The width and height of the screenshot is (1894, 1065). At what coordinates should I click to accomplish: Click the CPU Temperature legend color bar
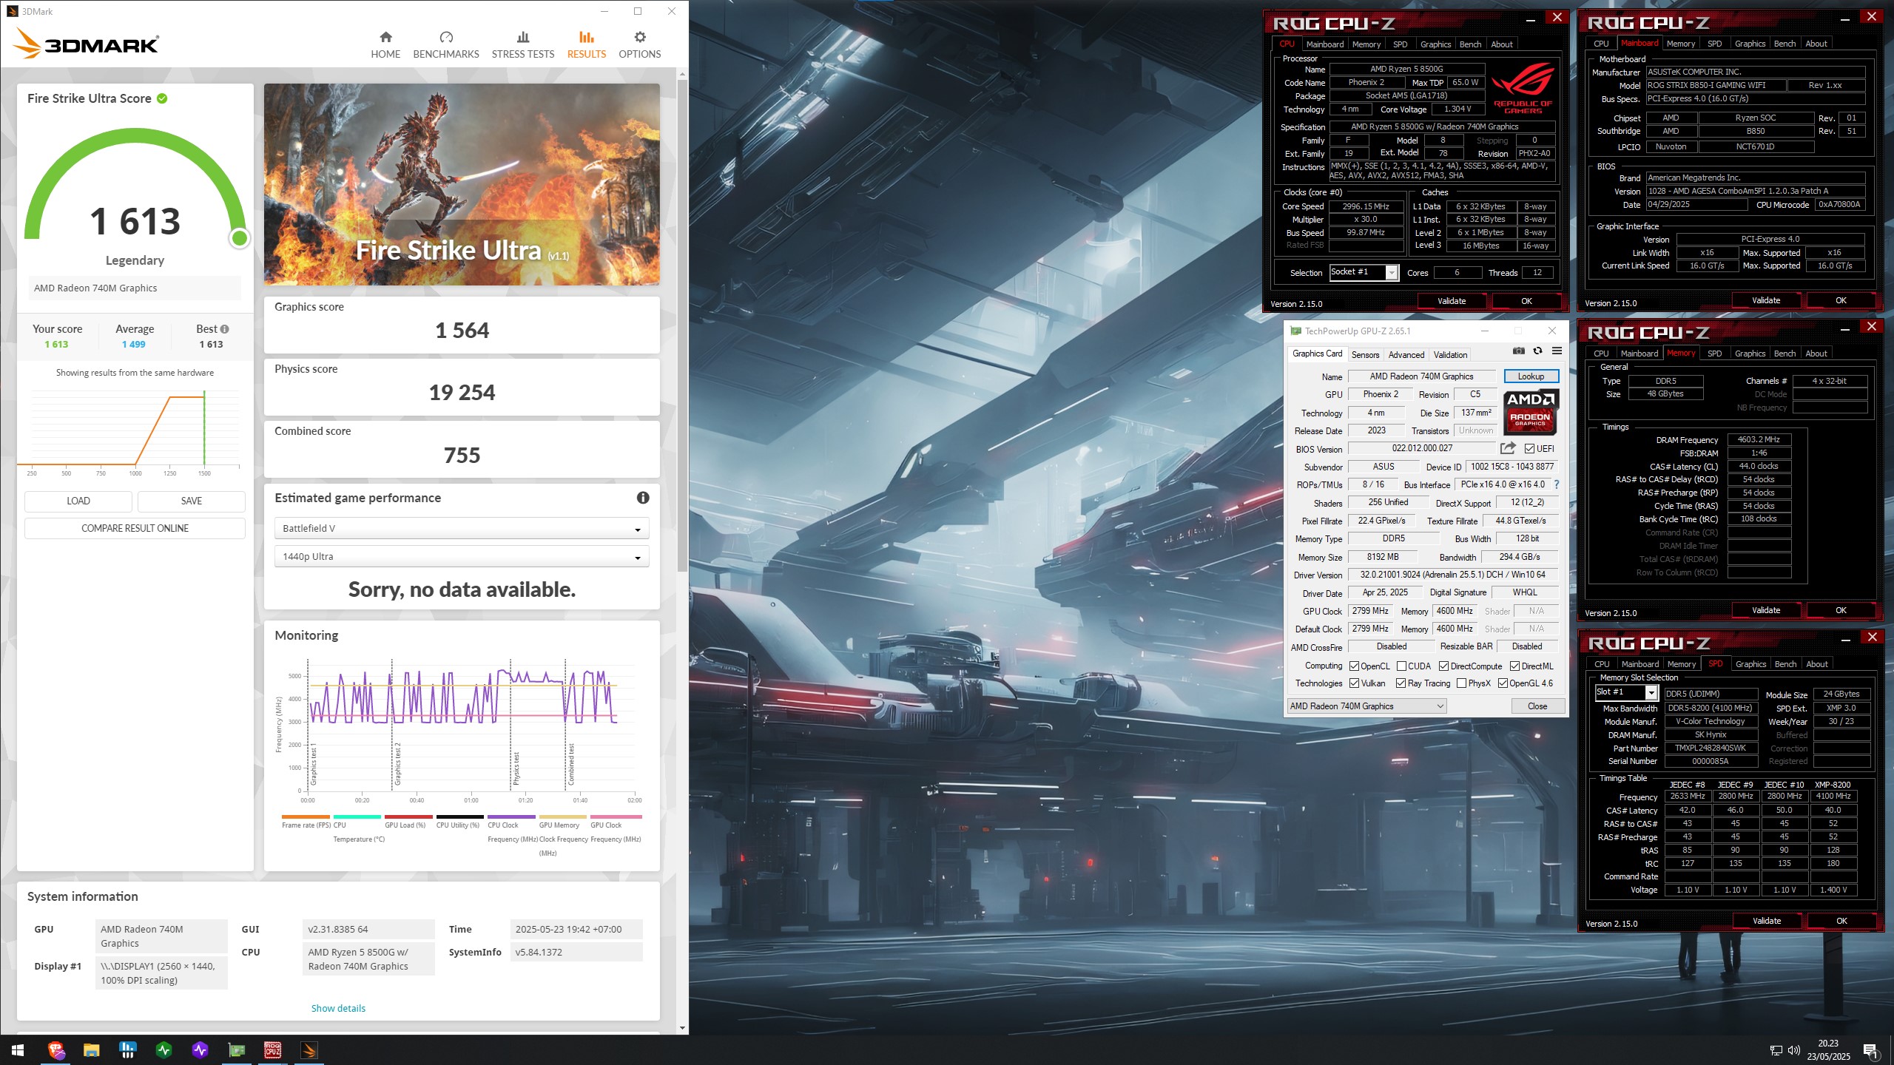click(x=357, y=817)
